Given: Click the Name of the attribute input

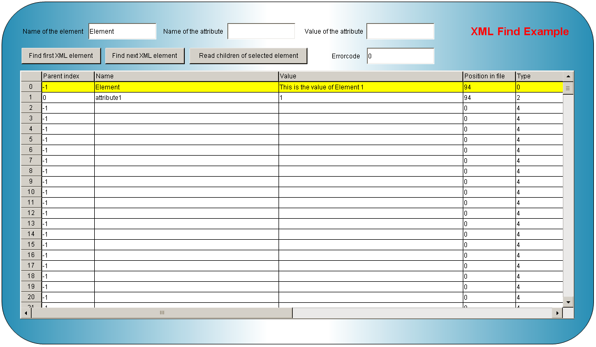Looking at the screenshot, I should point(261,32).
